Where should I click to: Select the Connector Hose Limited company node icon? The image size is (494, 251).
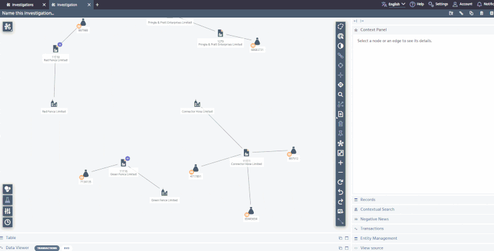197,103
